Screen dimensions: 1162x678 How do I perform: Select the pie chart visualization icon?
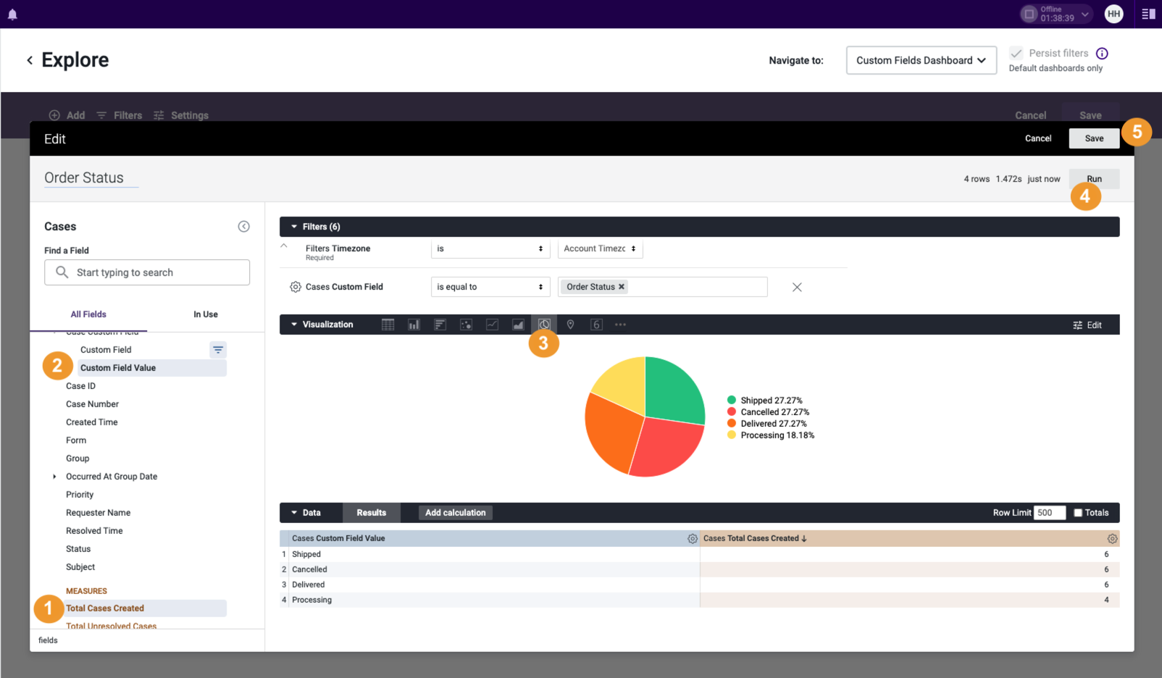click(x=544, y=325)
